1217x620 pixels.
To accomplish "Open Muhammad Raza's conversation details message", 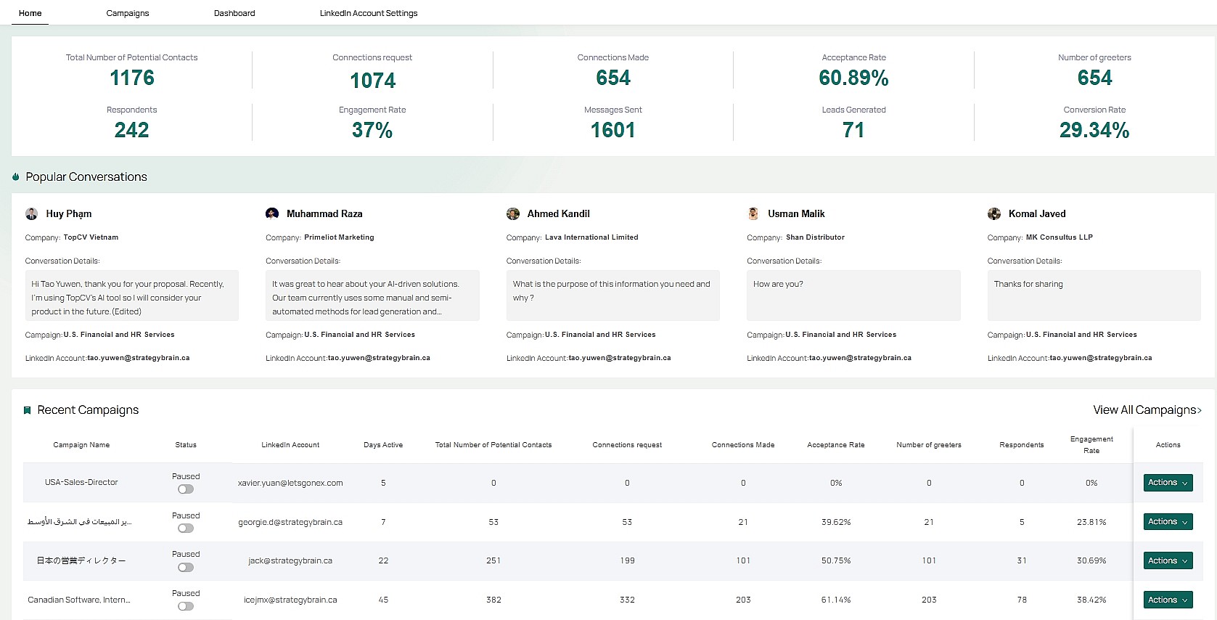I will tap(372, 298).
